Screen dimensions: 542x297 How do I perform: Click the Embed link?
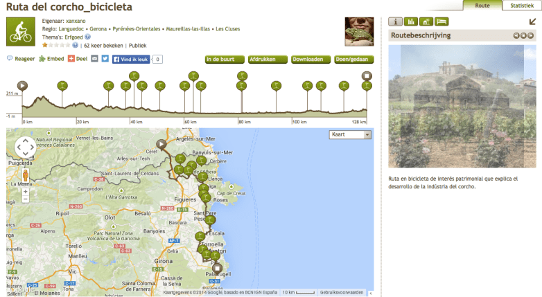tap(51, 59)
